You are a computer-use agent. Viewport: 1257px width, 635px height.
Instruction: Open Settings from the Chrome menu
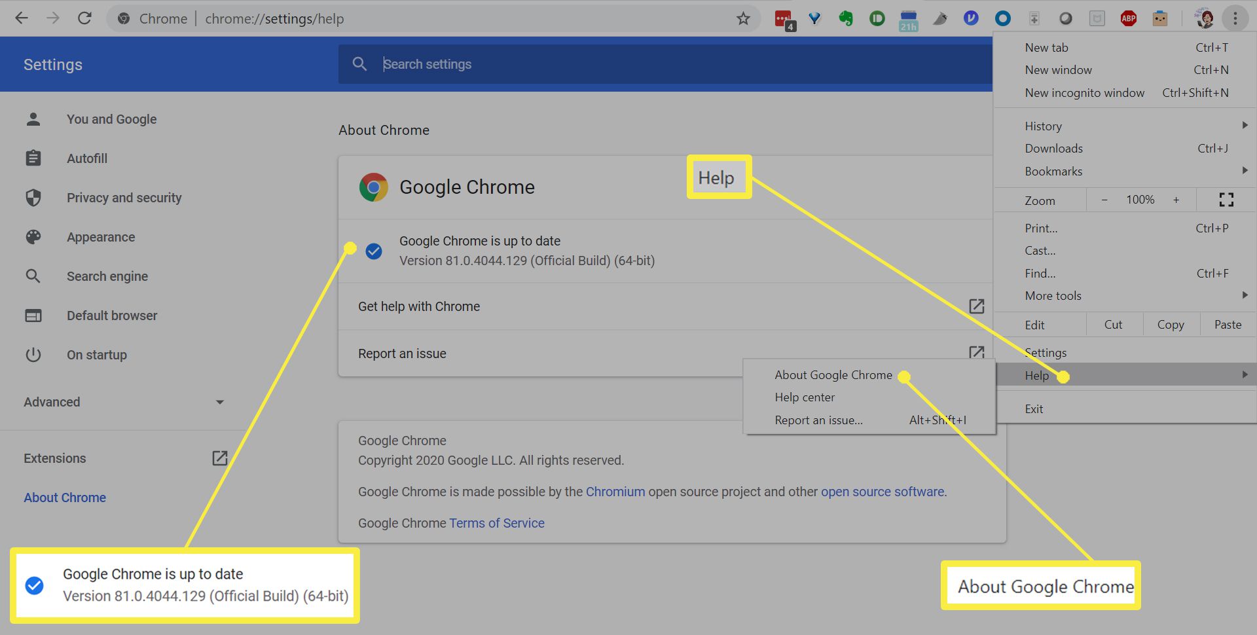pyautogui.click(x=1125, y=352)
